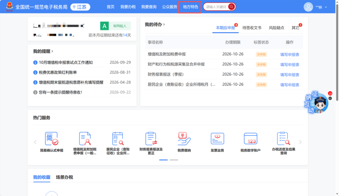
Task: Open the 我的提醒 section heading
Action: [43, 51]
